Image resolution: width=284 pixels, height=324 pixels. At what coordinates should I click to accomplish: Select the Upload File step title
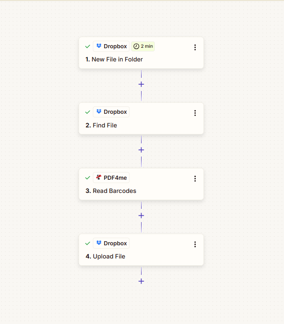pyautogui.click(x=109, y=256)
